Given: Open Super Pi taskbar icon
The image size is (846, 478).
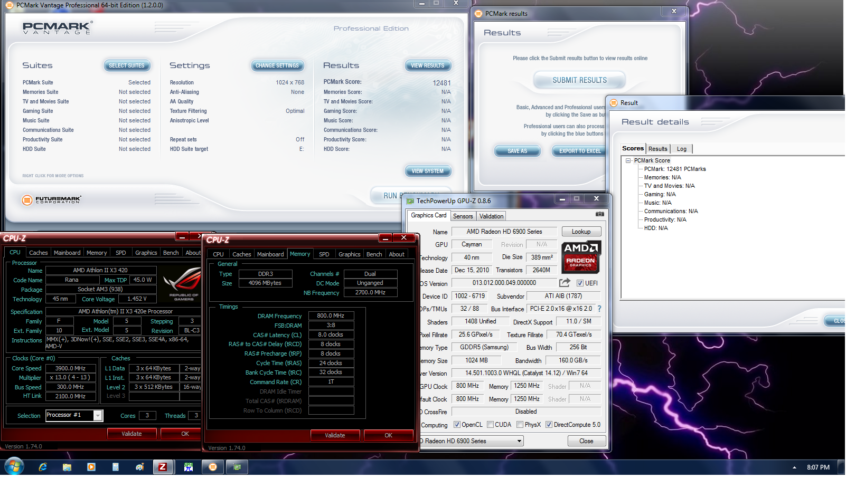Looking at the screenshot, I should tap(189, 467).
